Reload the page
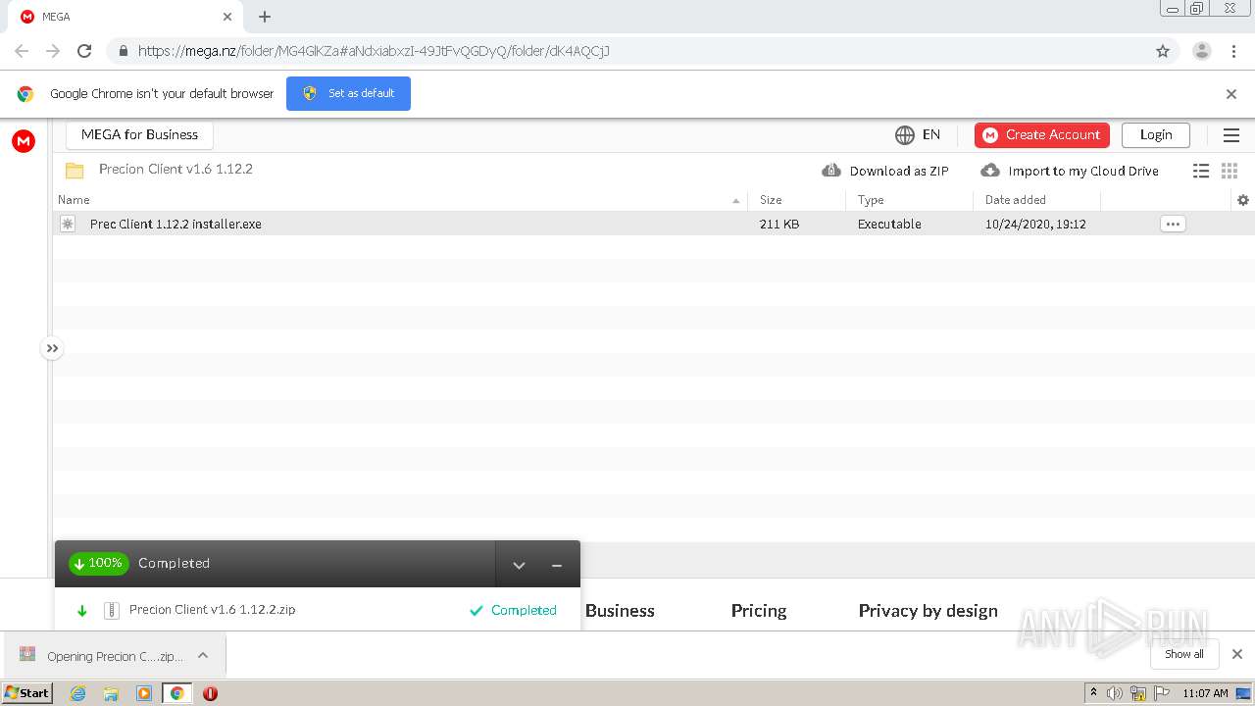This screenshot has height=706, width=1255. pyautogui.click(x=84, y=51)
